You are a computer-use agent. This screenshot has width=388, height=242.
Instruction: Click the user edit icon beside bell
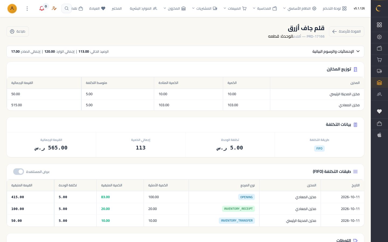click(x=54, y=9)
